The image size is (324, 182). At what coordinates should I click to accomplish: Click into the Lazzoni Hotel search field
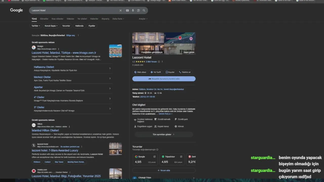(x=75, y=10)
